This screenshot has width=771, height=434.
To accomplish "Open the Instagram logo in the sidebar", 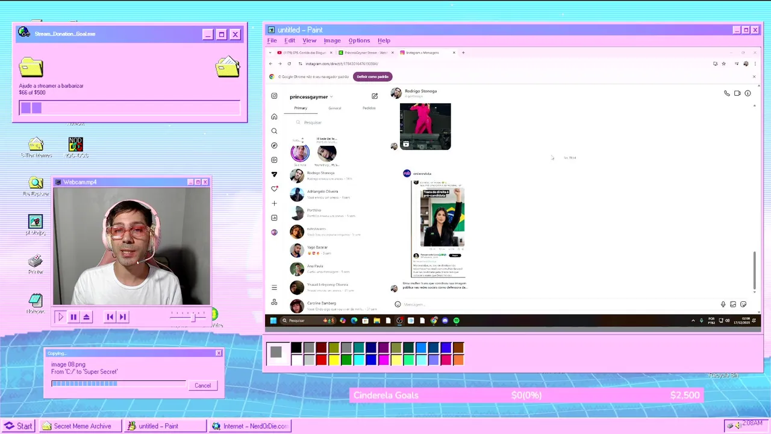I will pyautogui.click(x=274, y=96).
